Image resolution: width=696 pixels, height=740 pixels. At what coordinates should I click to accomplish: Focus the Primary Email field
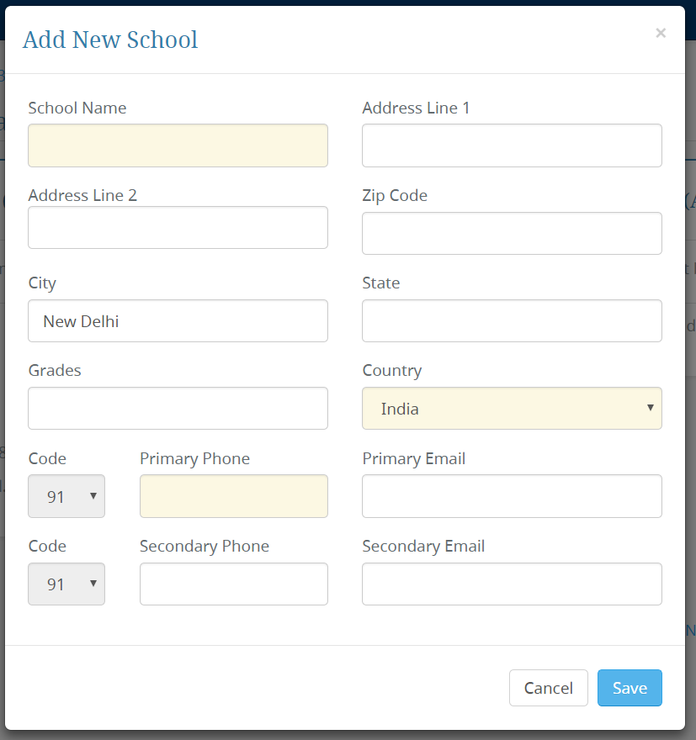tap(512, 496)
